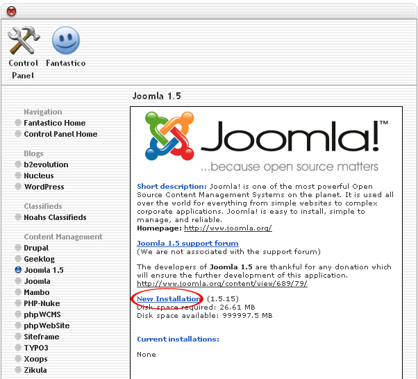Go to Fantastico Home in navigation
This screenshot has width=418, height=379.
point(55,123)
